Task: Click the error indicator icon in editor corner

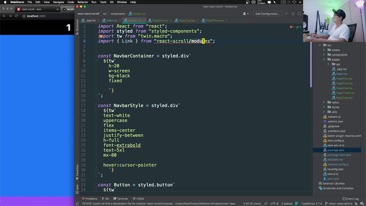Action: (x=292, y=27)
